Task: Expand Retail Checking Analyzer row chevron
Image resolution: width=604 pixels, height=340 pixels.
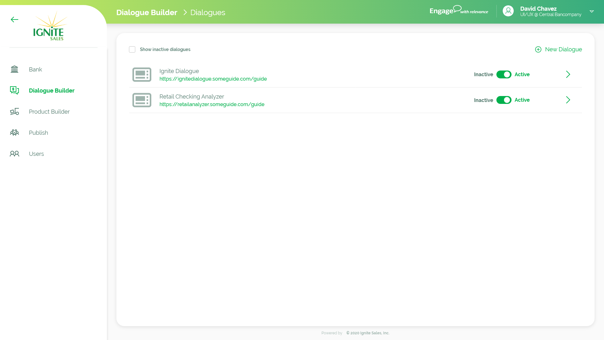Action: click(x=568, y=100)
